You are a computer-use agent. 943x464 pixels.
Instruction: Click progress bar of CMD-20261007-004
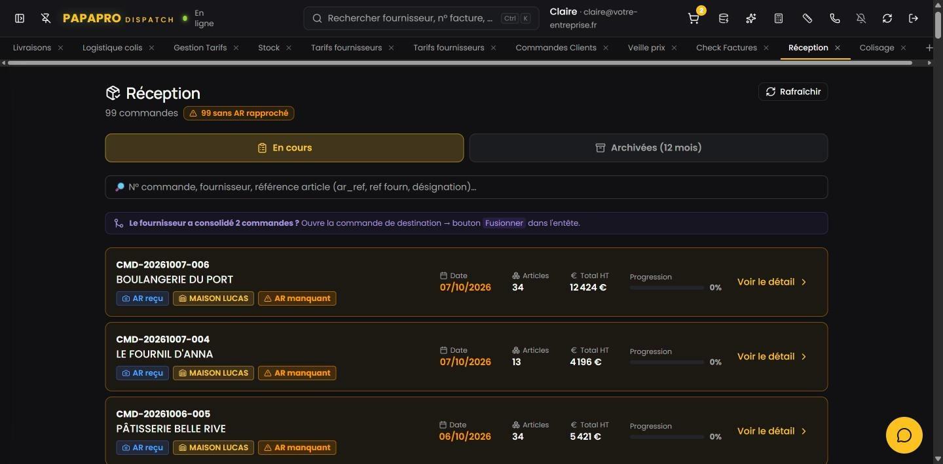[x=667, y=363]
